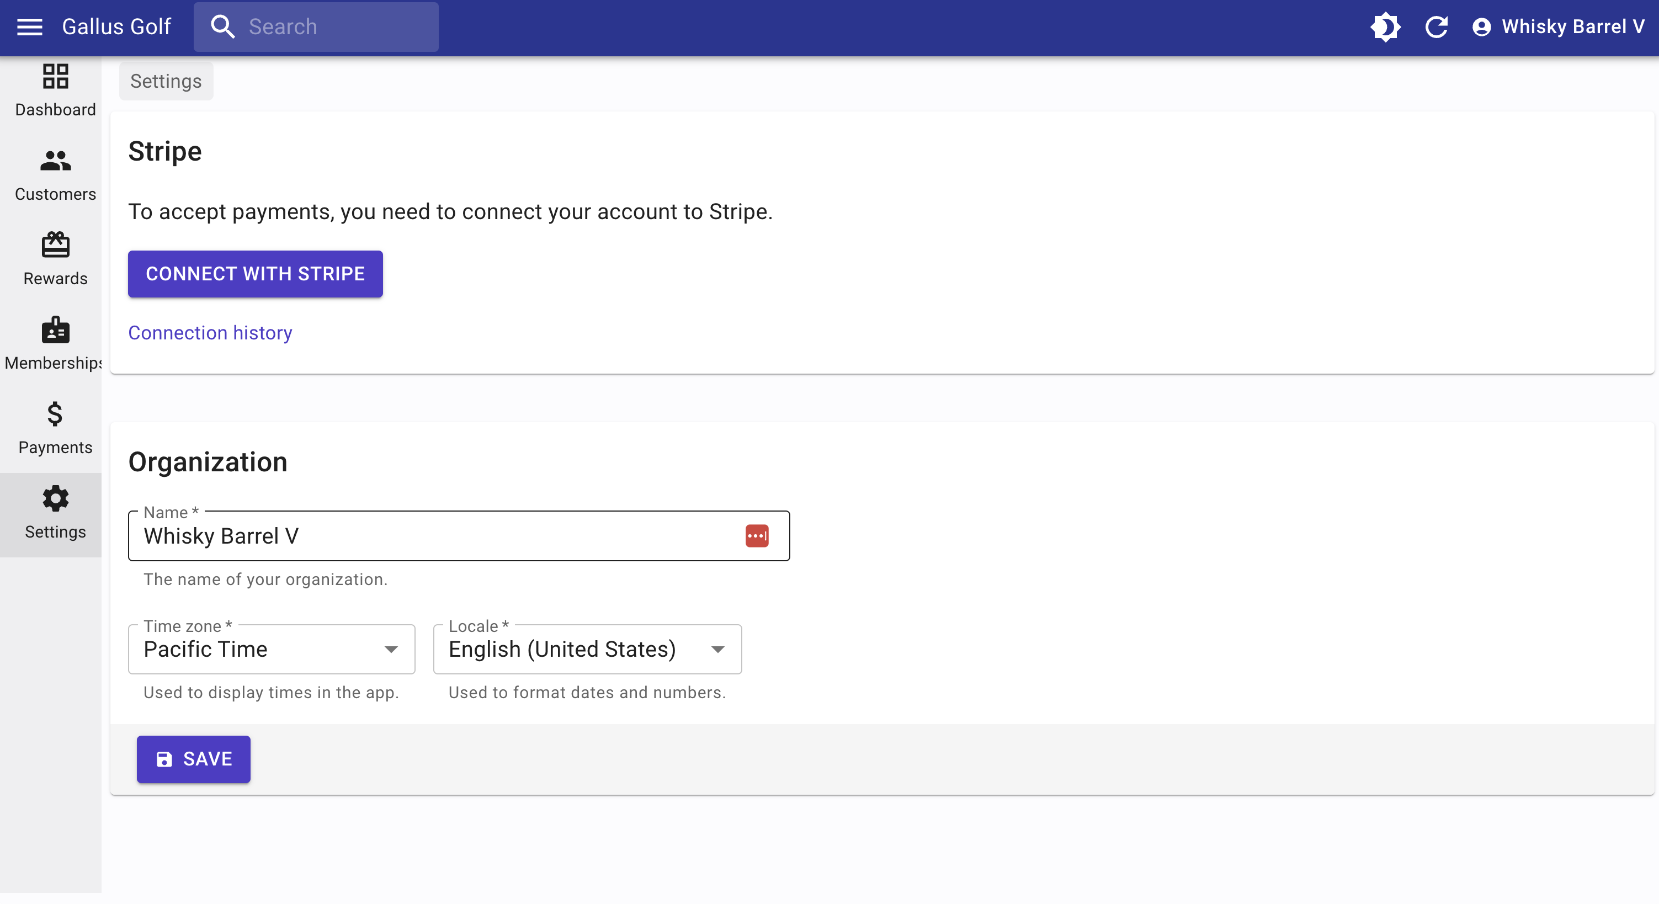The image size is (1659, 904).
Task: Open the Connection history link
Action: tap(210, 333)
